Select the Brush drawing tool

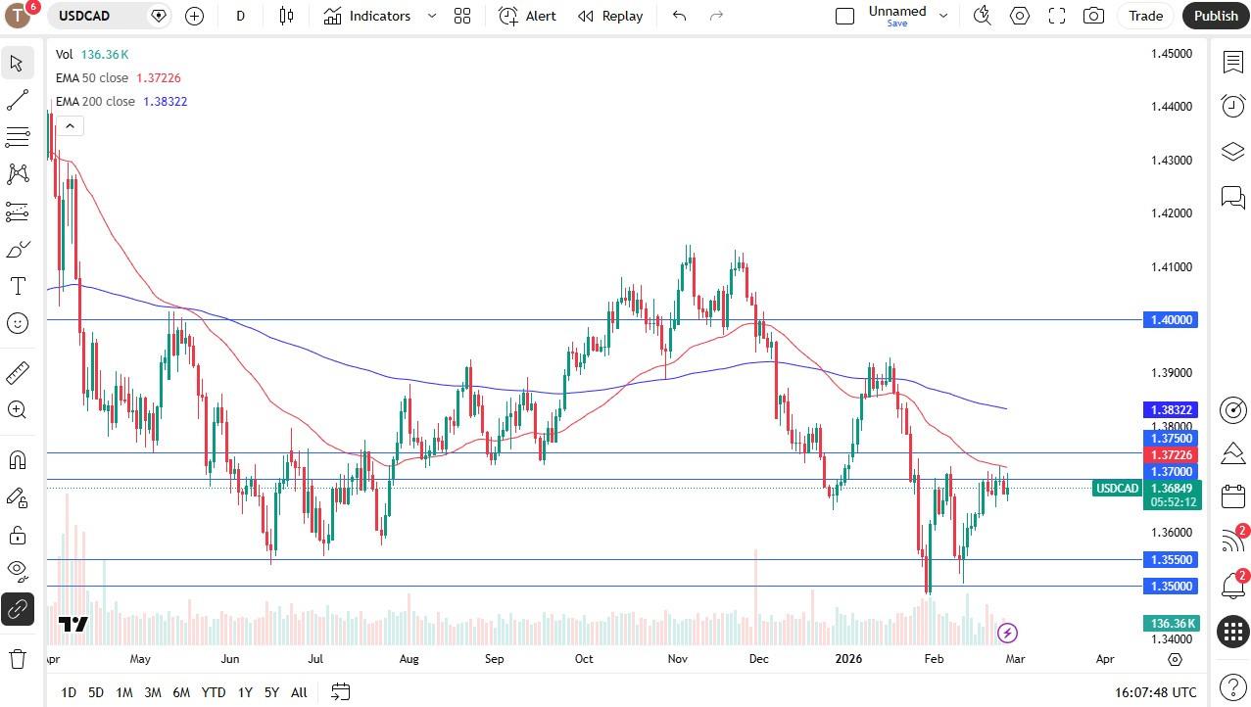pos(17,249)
